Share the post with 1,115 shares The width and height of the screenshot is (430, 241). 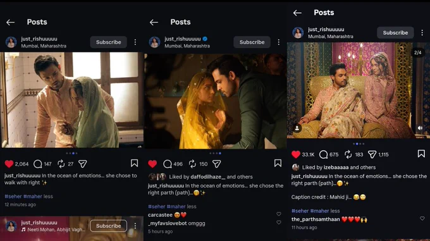(x=372, y=154)
